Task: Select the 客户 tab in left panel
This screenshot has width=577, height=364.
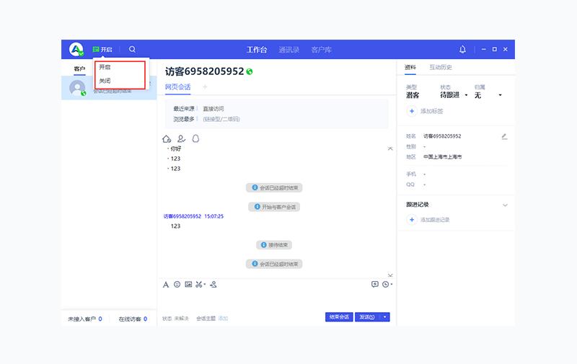Action: tap(79, 68)
